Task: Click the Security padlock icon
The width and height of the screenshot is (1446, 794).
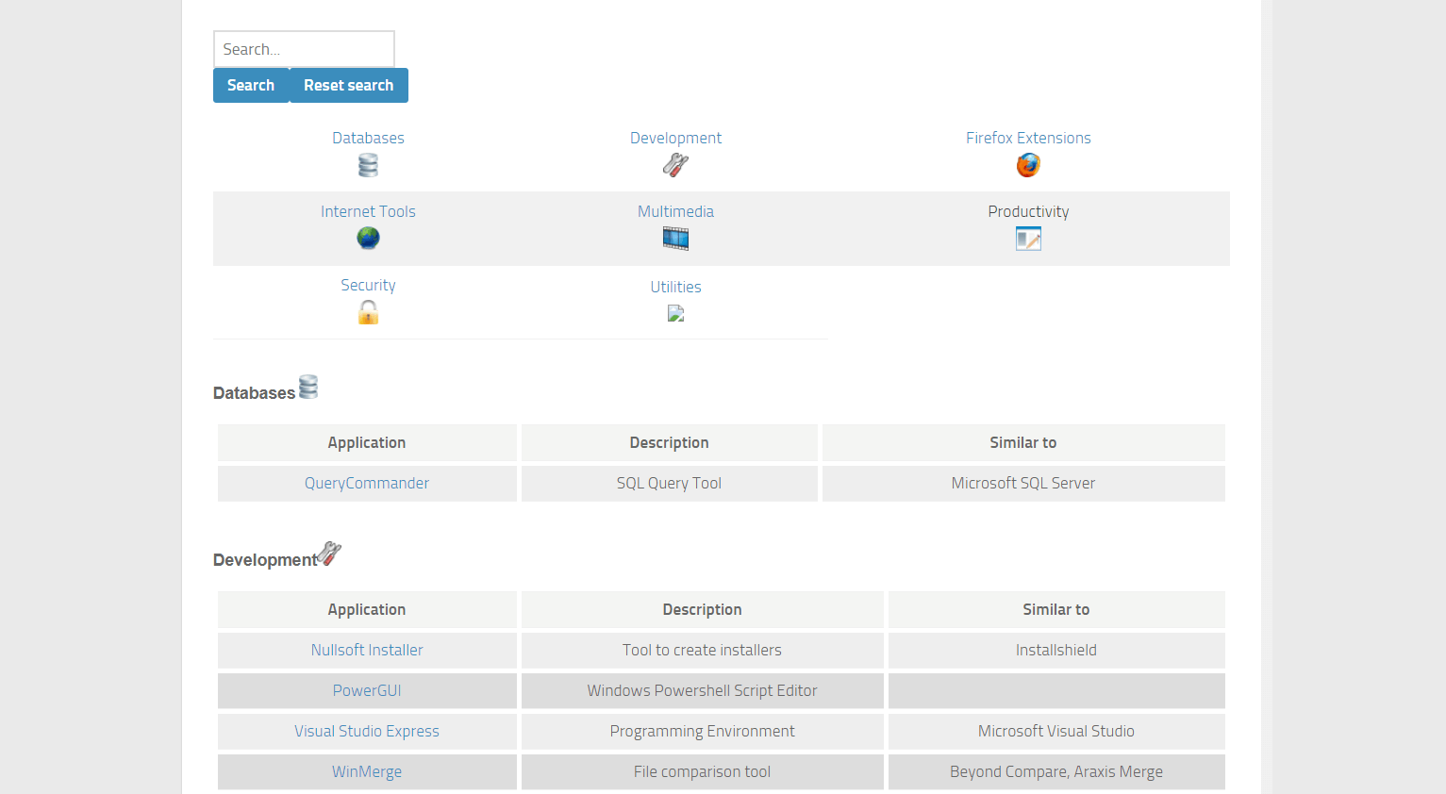Action: (368, 312)
